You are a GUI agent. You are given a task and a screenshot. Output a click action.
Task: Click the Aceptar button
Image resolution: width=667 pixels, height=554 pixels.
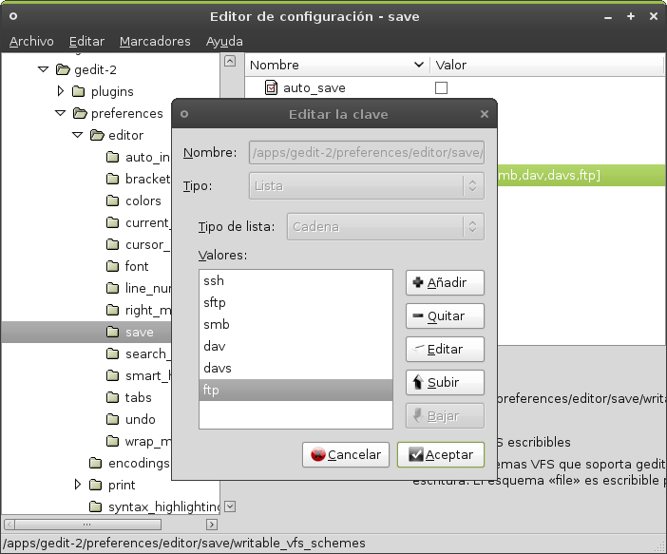(x=441, y=455)
